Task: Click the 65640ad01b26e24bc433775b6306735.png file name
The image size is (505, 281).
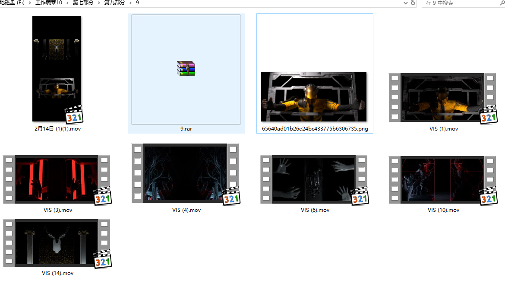Action: (315, 129)
